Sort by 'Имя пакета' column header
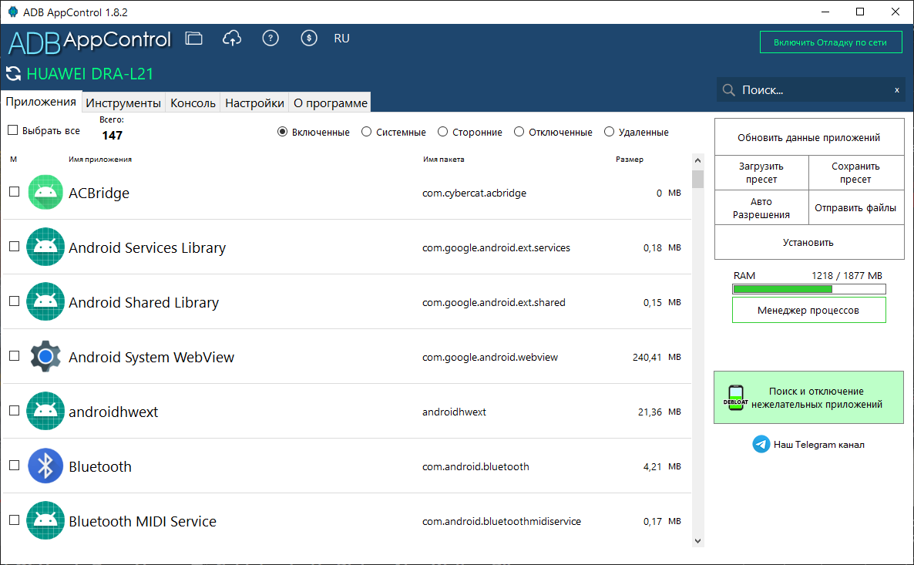The height and width of the screenshot is (565, 914). 444,160
